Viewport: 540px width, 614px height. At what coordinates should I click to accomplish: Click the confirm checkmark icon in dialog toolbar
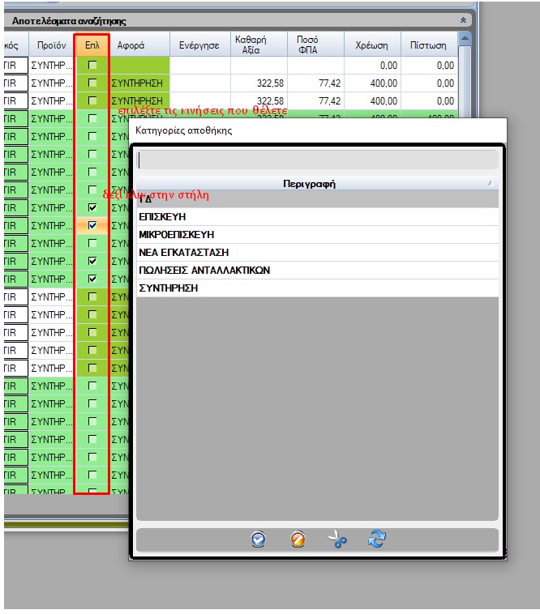coord(258,540)
